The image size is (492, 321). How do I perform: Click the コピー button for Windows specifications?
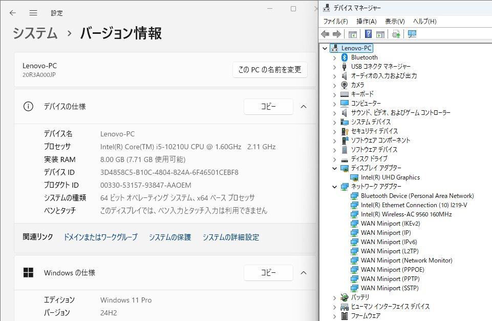click(x=268, y=273)
